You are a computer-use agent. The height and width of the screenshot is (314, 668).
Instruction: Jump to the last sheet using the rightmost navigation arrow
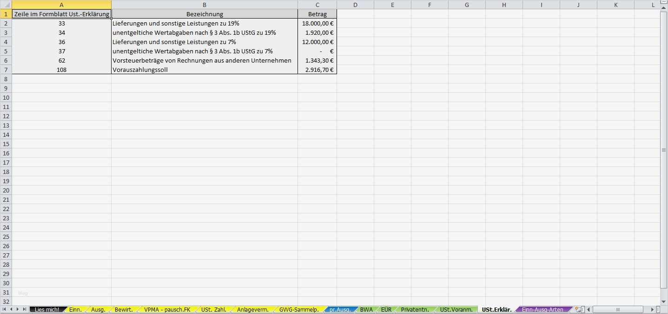coord(24,309)
